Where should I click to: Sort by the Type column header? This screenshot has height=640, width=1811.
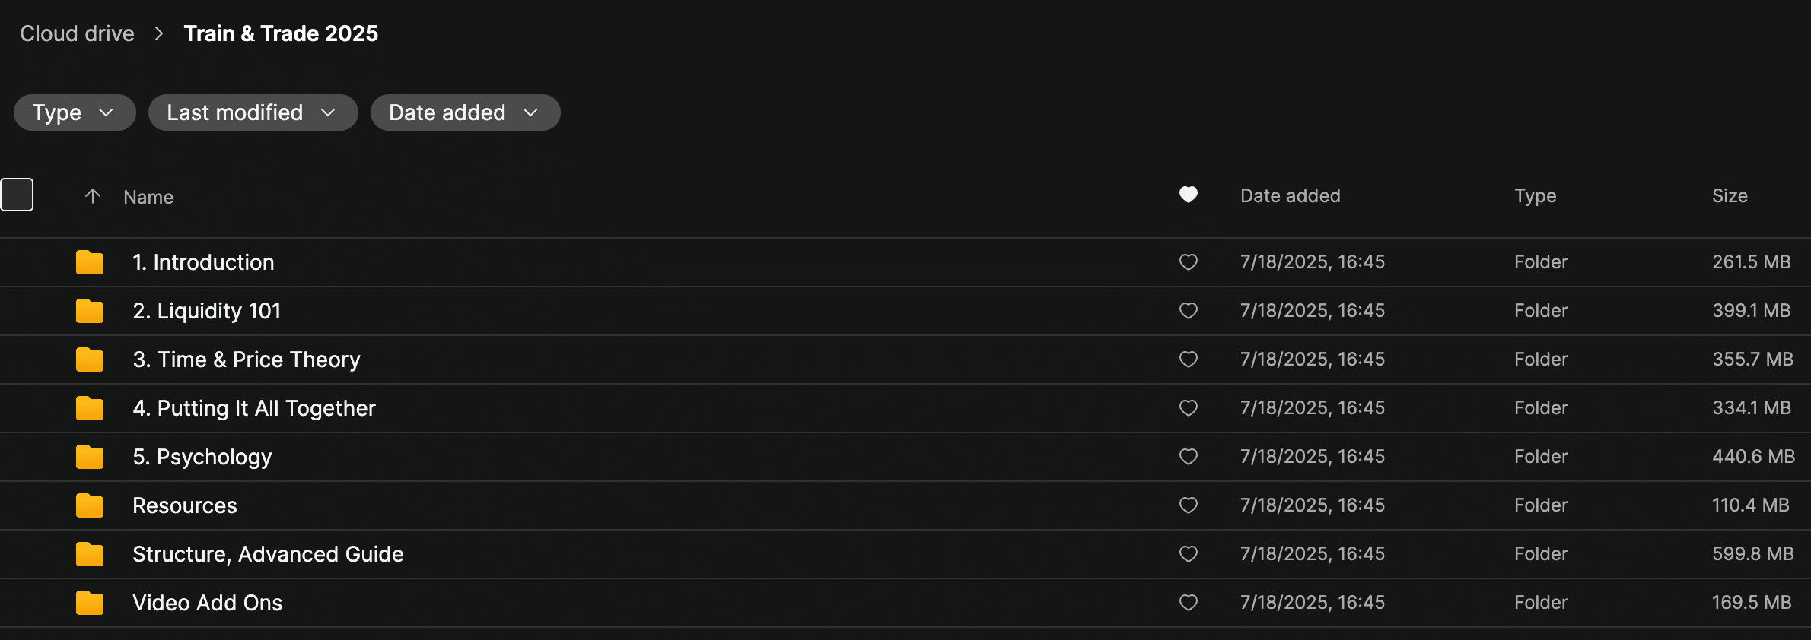(x=1535, y=196)
